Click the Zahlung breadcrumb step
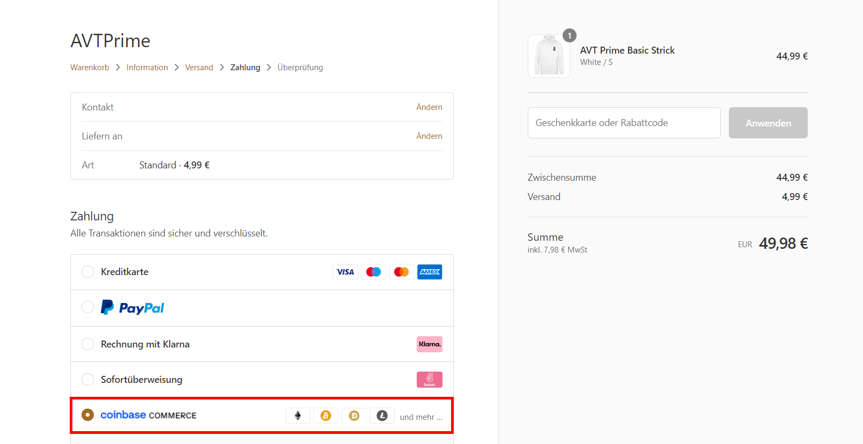This screenshot has width=863, height=444. tap(245, 68)
